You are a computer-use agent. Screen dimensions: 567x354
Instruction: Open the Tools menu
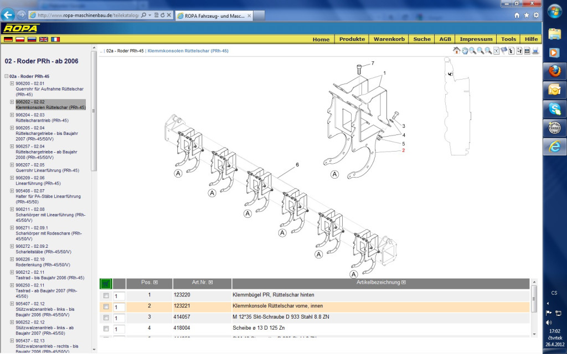pos(508,39)
